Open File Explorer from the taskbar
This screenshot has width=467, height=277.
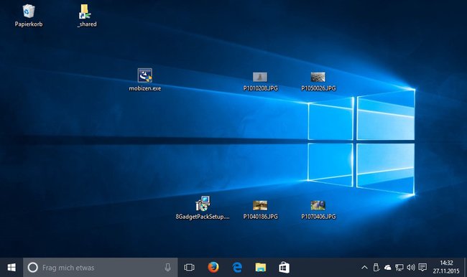261,268
